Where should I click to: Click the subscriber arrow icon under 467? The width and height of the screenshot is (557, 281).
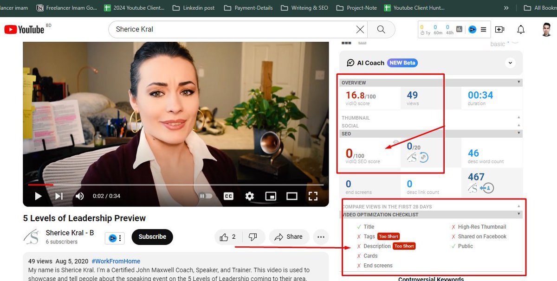tap(487, 188)
